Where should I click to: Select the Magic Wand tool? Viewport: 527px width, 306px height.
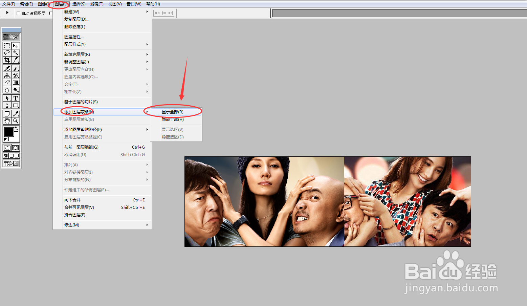(16, 53)
